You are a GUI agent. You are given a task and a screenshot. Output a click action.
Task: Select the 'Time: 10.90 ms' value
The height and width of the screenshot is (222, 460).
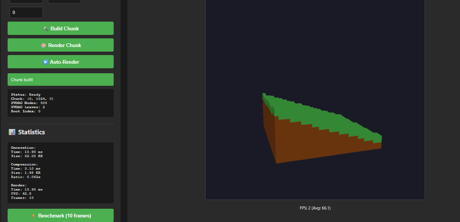[27, 152]
